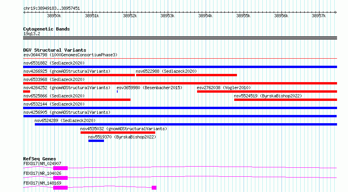Click the 38952k ruler tick label
Image resolution: width=348 pixels, height=192 pixels.
pyautogui.click(x=130, y=16)
